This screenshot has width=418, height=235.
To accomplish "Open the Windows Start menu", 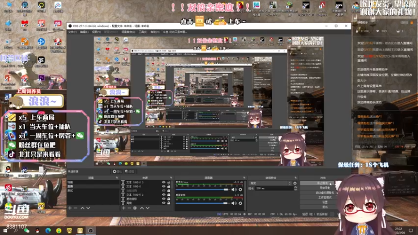I will [5, 231].
